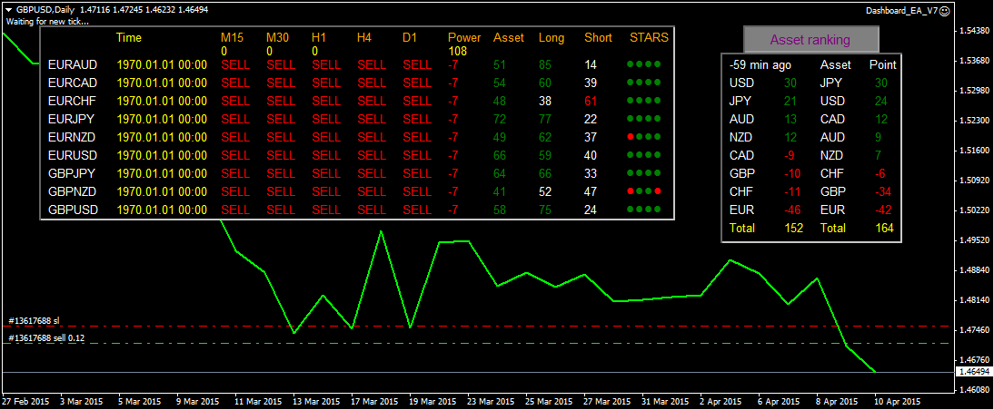Click the "-59 min ago" ranking header

pyautogui.click(x=760, y=64)
